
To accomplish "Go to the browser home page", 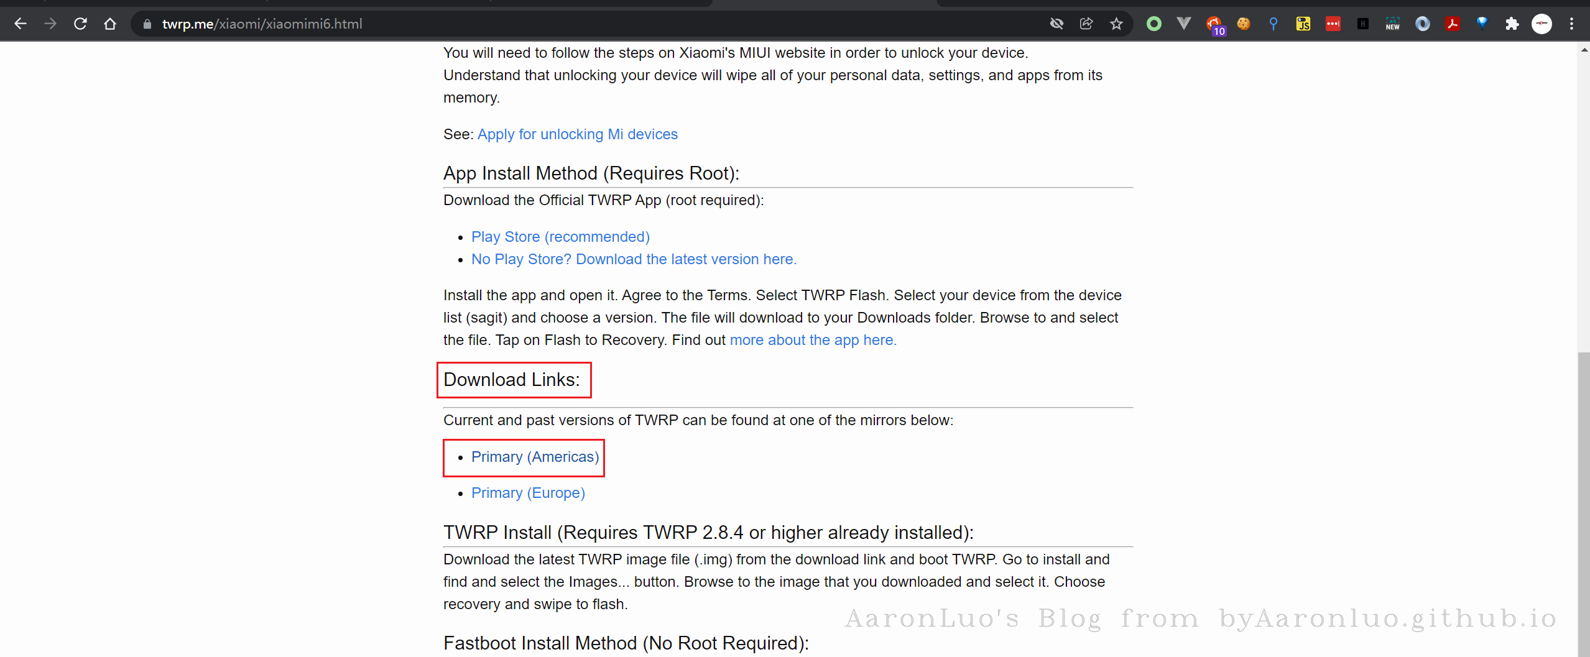I will pos(110,24).
